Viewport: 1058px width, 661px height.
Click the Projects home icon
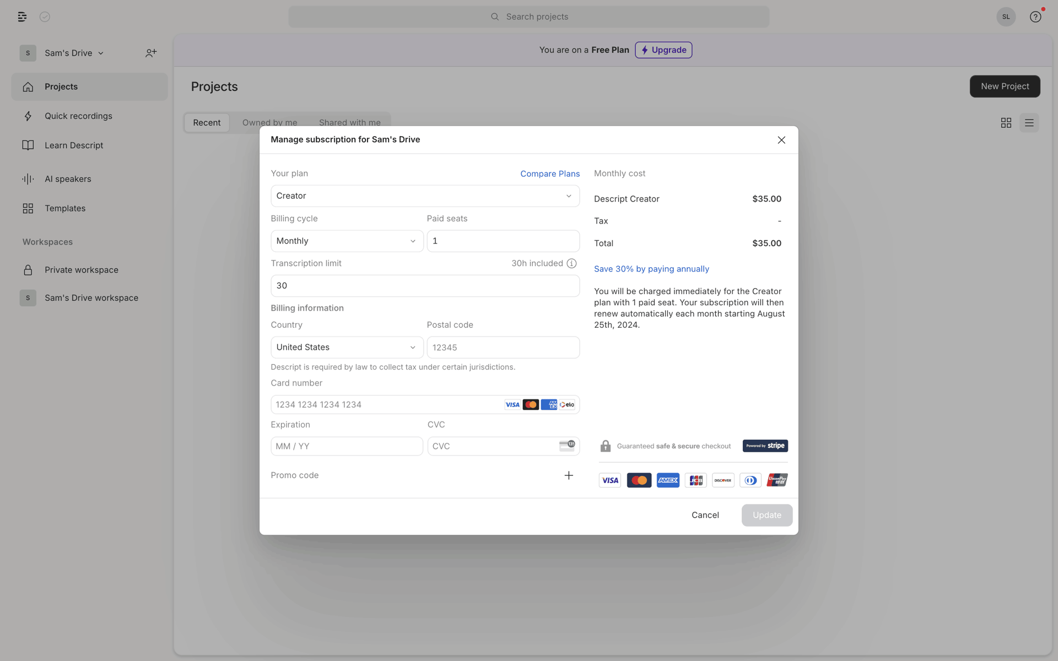coord(28,86)
